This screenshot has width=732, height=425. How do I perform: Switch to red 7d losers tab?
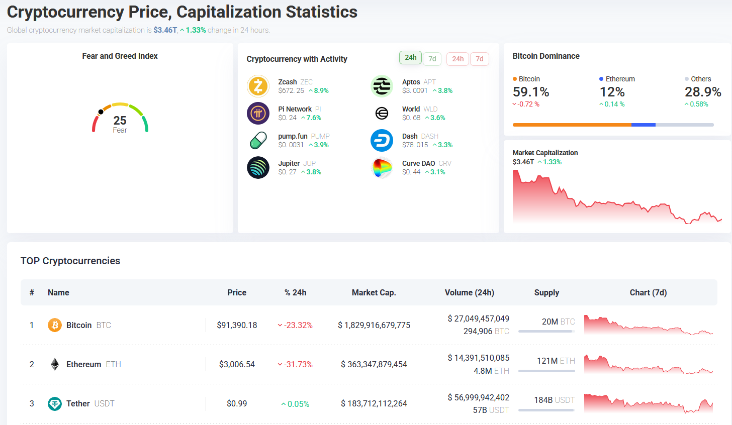tap(480, 59)
